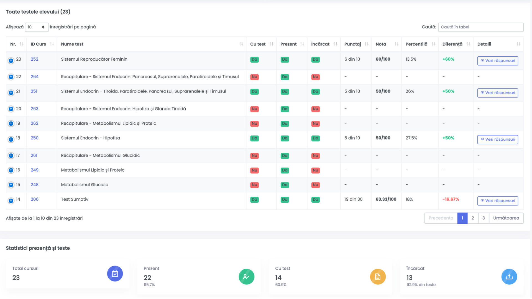Open Vezi răspunsuri for Sistemul Endocrin - Hipofiza
This screenshot has width=532, height=299.
[498, 139]
